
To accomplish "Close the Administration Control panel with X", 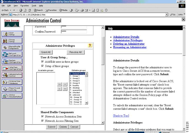I will pyautogui.click(x=183, y=19).
